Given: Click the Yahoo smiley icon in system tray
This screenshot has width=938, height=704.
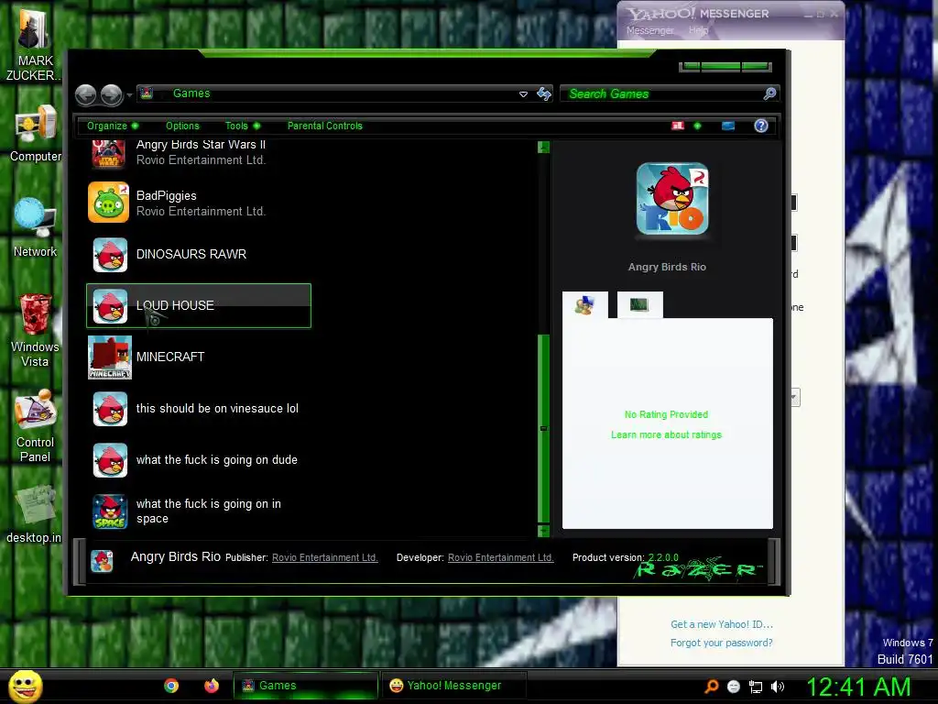Looking at the screenshot, I should [734, 687].
